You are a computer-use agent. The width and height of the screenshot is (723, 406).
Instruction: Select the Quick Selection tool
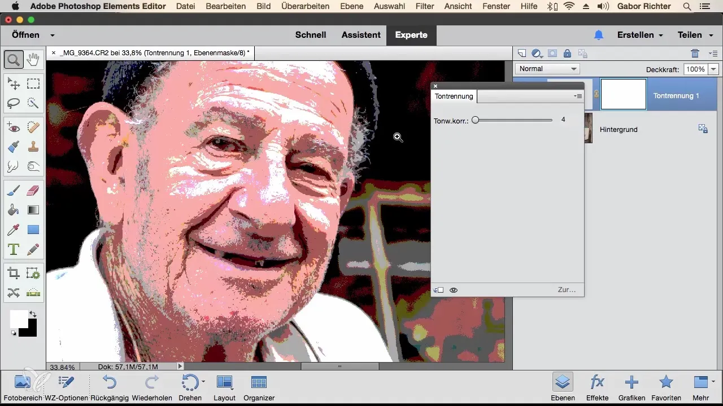pyautogui.click(x=33, y=103)
